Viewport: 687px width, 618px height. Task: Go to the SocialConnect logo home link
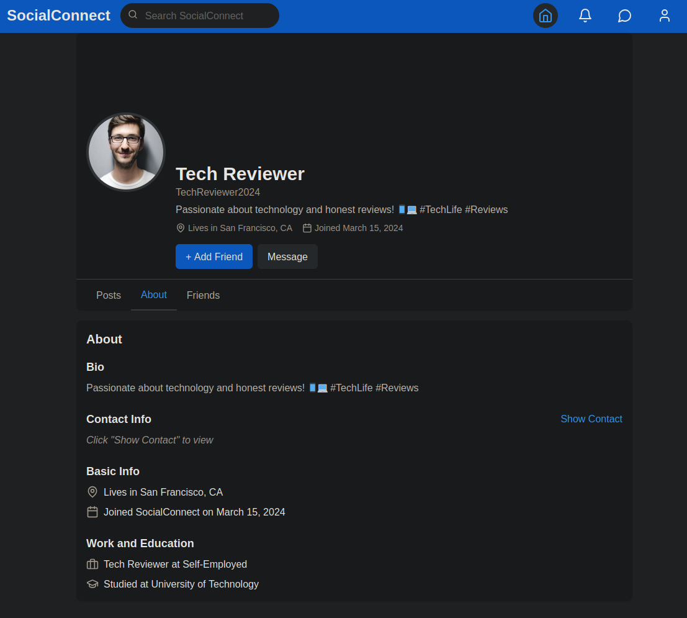click(58, 16)
